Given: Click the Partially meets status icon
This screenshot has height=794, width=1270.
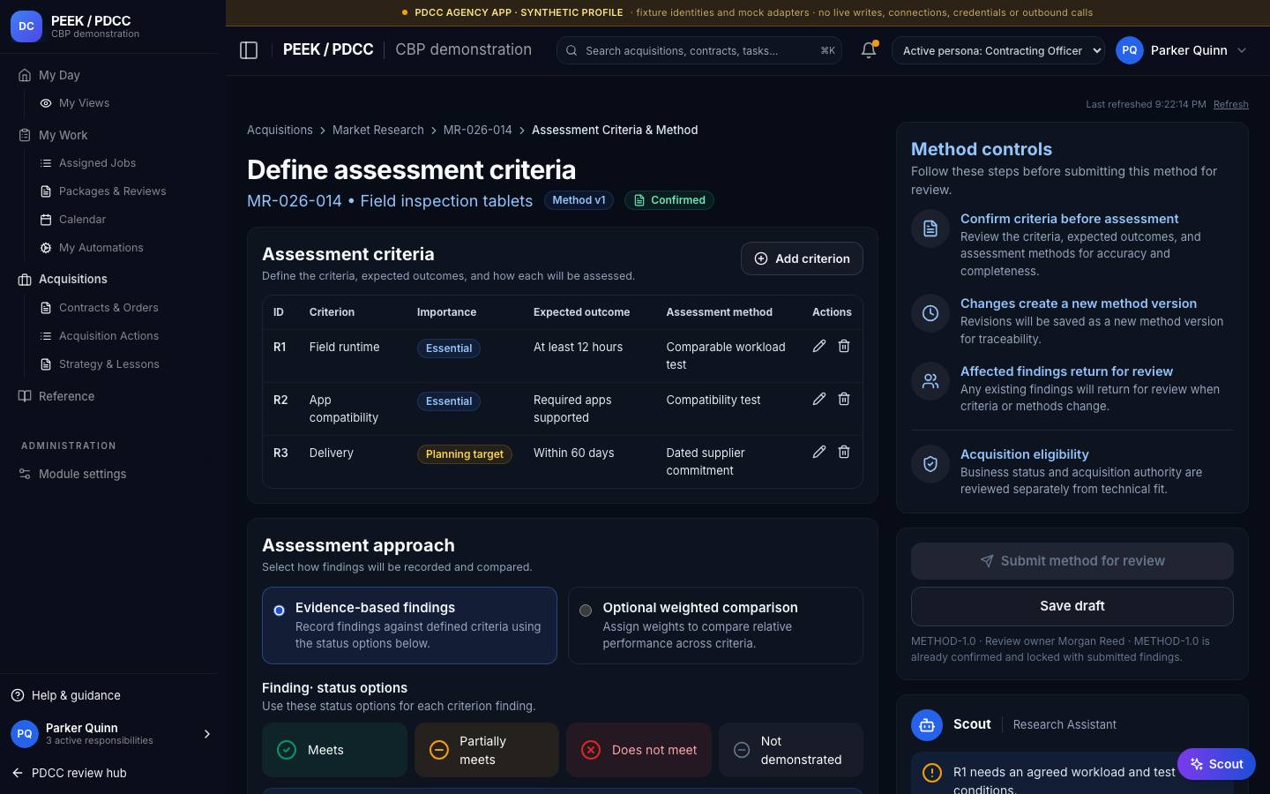Looking at the screenshot, I should pos(438,750).
